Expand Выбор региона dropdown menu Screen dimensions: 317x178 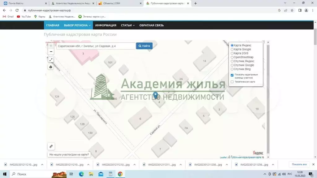coord(77,25)
